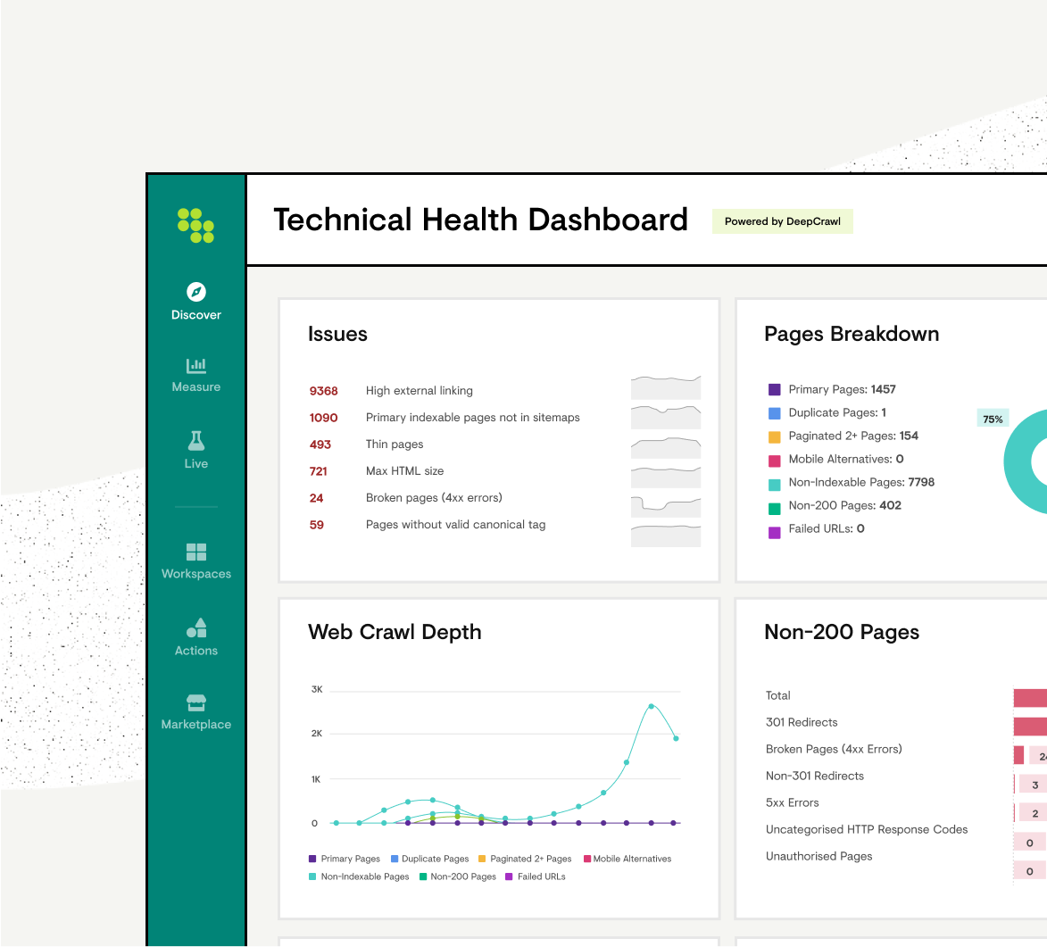
Task: Select the Marketplace sidebar label
Action: 196,725
